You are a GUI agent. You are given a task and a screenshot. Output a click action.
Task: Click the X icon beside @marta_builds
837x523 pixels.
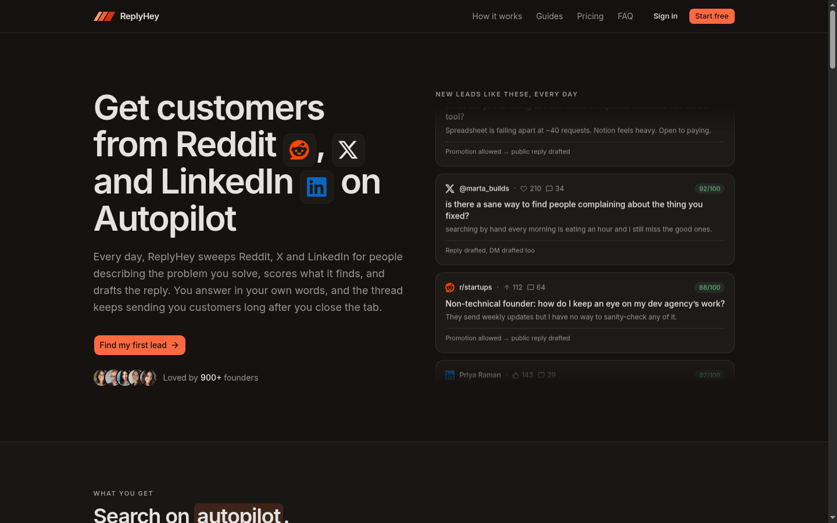click(450, 189)
